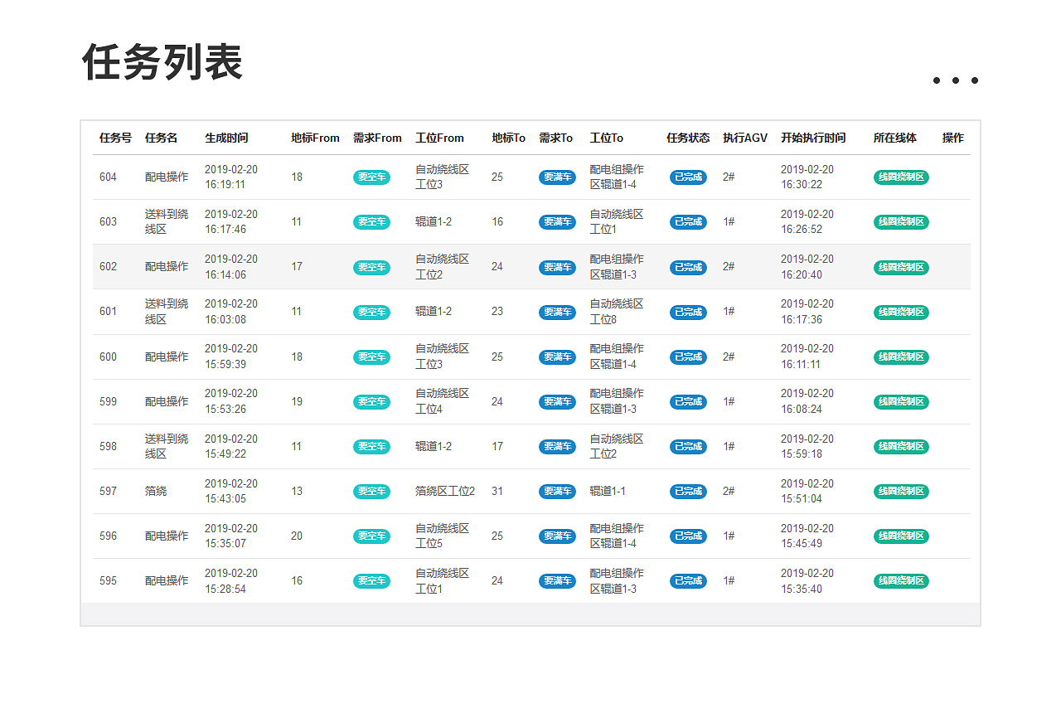Open the more options menu via the ellipsis
1061x718 pixels.
pyautogui.click(x=955, y=80)
